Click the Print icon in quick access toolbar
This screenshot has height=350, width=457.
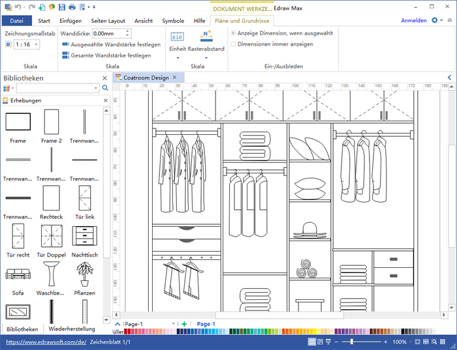pos(72,7)
